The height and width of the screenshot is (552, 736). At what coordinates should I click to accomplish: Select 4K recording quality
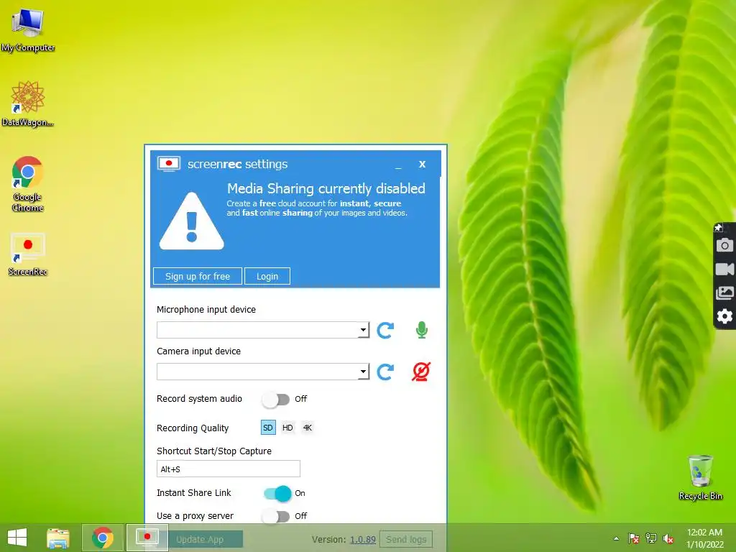[308, 428]
